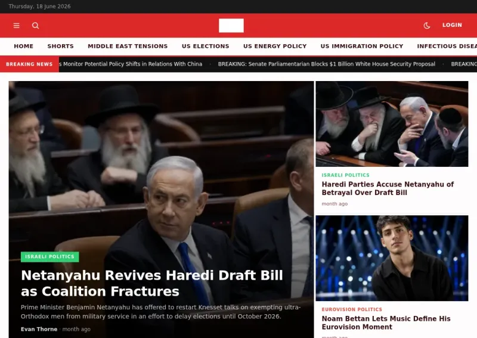477x338 pixels.
Task: Open the SHORTS section
Action: click(x=61, y=46)
